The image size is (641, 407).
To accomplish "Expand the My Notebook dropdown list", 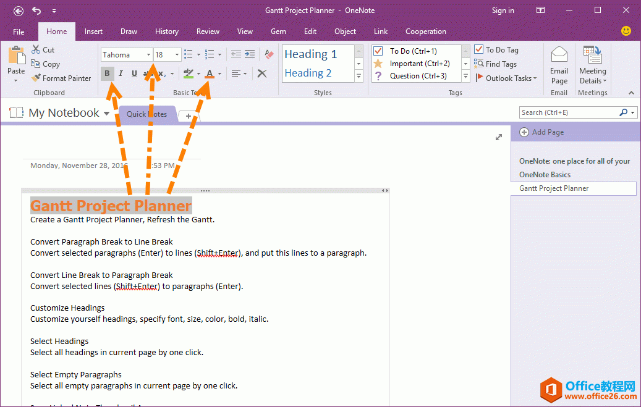I will pyautogui.click(x=106, y=114).
